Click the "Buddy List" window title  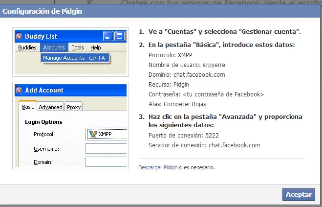tap(41, 36)
